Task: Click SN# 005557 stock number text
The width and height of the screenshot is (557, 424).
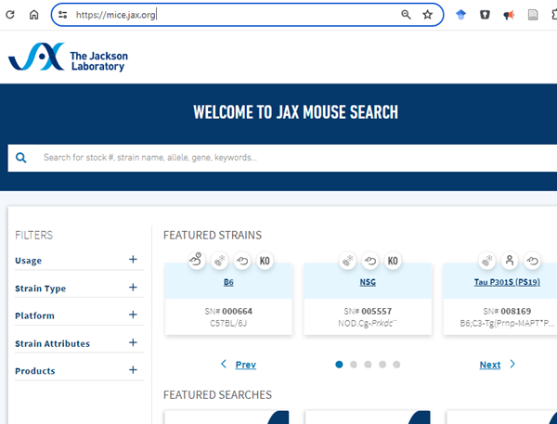Action: 368,311
